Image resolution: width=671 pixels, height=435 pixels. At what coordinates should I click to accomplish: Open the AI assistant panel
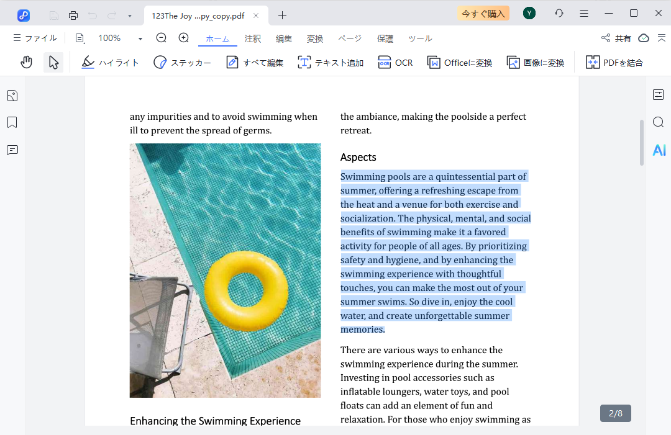click(659, 150)
